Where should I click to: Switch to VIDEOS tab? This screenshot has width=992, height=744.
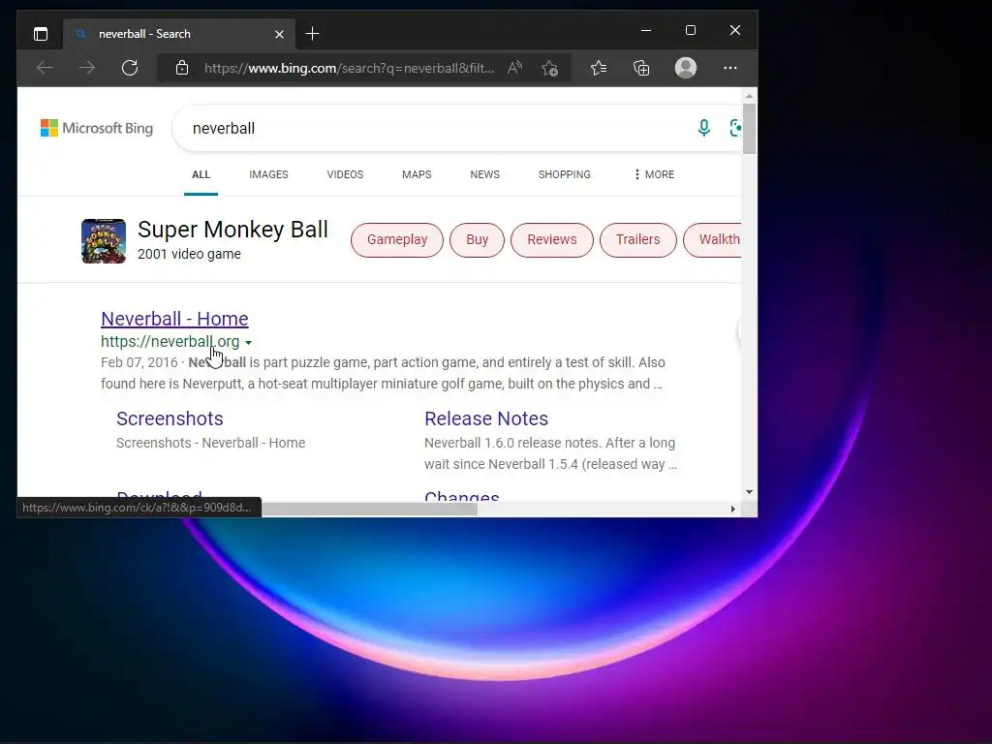[x=345, y=174]
